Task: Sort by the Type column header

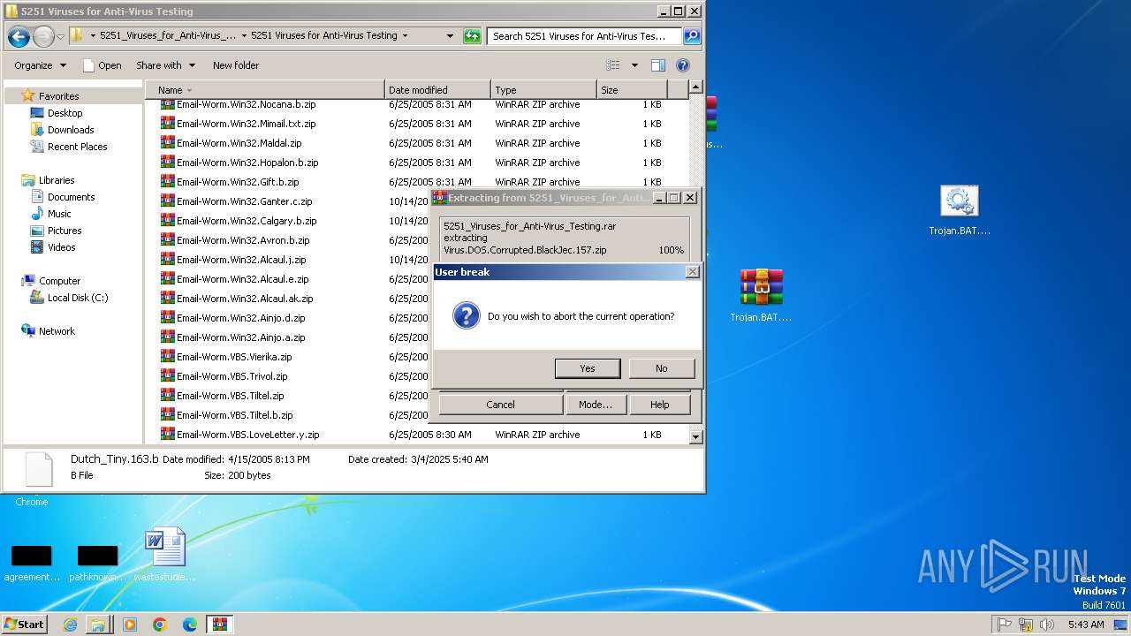Action: 544,90
